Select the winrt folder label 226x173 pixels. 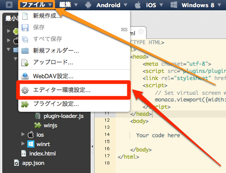tap(43, 144)
